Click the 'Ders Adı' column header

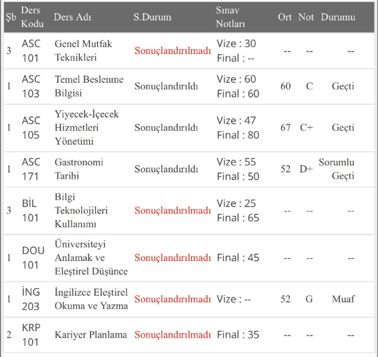[x=72, y=17]
